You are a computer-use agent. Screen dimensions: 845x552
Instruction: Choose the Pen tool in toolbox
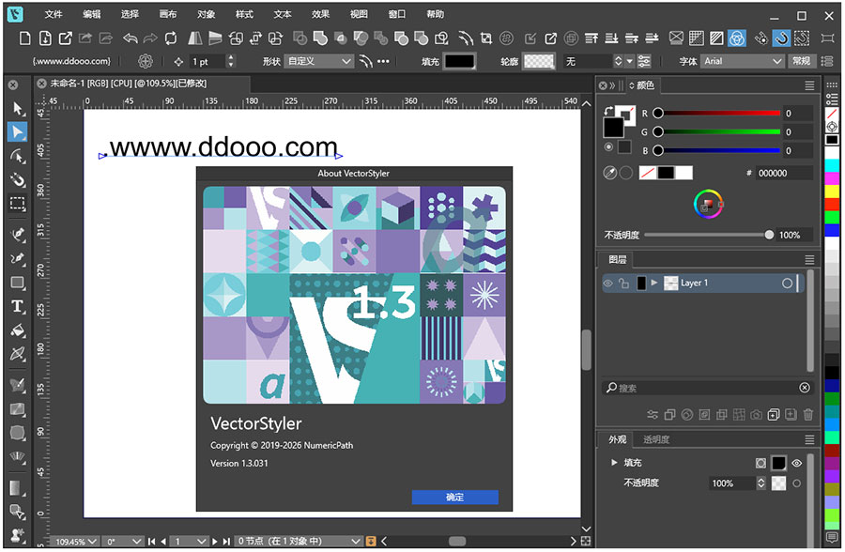(x=17, y=235)
